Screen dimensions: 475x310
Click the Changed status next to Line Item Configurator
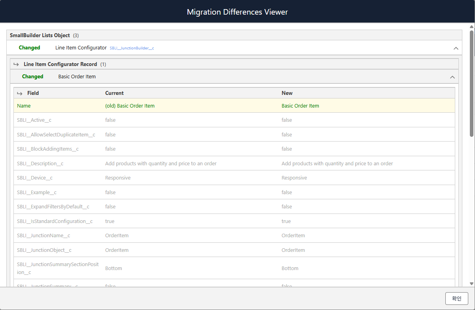click(x=29, y=48)
